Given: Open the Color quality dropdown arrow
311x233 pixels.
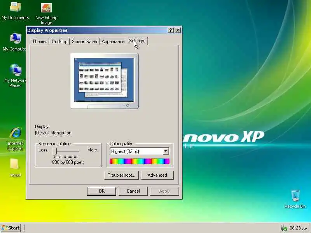Looking at the screenshot, I should pyautogui.click(x=166, y=151).
